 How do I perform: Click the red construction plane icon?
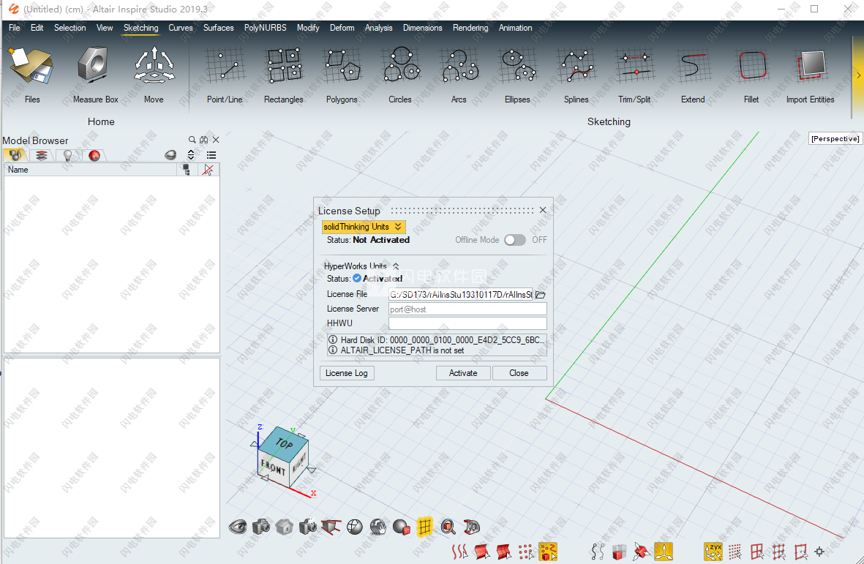pos(331,527)
